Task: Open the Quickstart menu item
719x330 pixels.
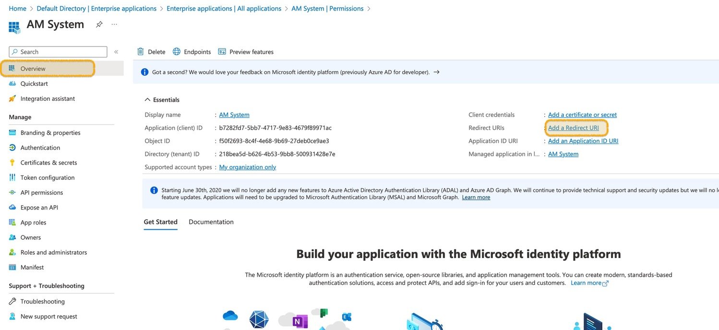Action: pyautogui.click(x=34, y=83)
